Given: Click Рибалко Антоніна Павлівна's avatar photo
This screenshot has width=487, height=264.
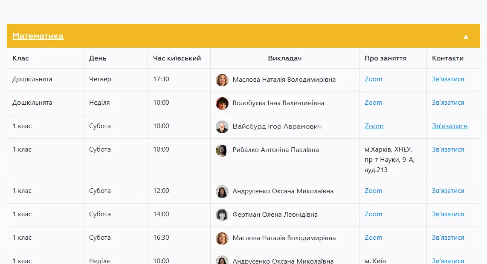Looking at the screenshot, I should point(222,150).
